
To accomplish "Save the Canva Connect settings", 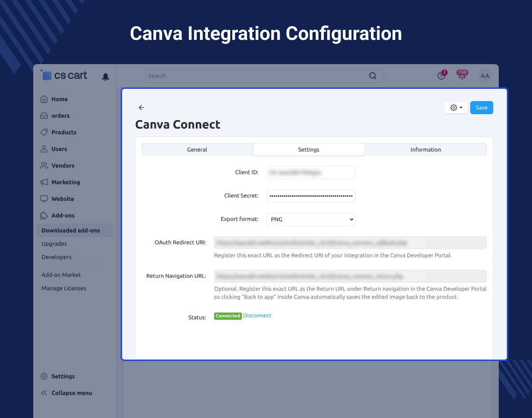I will coord(482,107).
